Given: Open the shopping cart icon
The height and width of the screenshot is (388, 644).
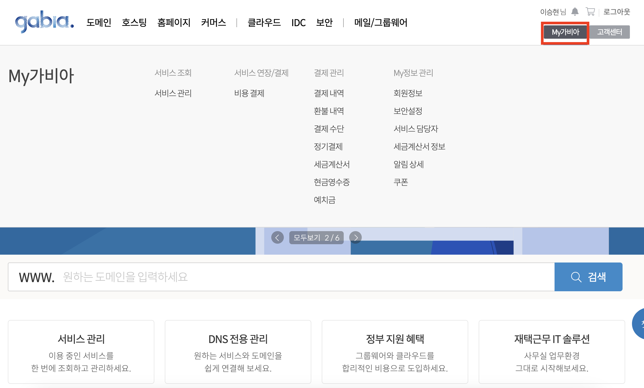Looking at the screenshot, I should pyautogui.click(x=590, y=12).
